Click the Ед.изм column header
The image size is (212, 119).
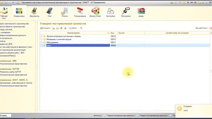pyautogui.click(x=131, y=33)
